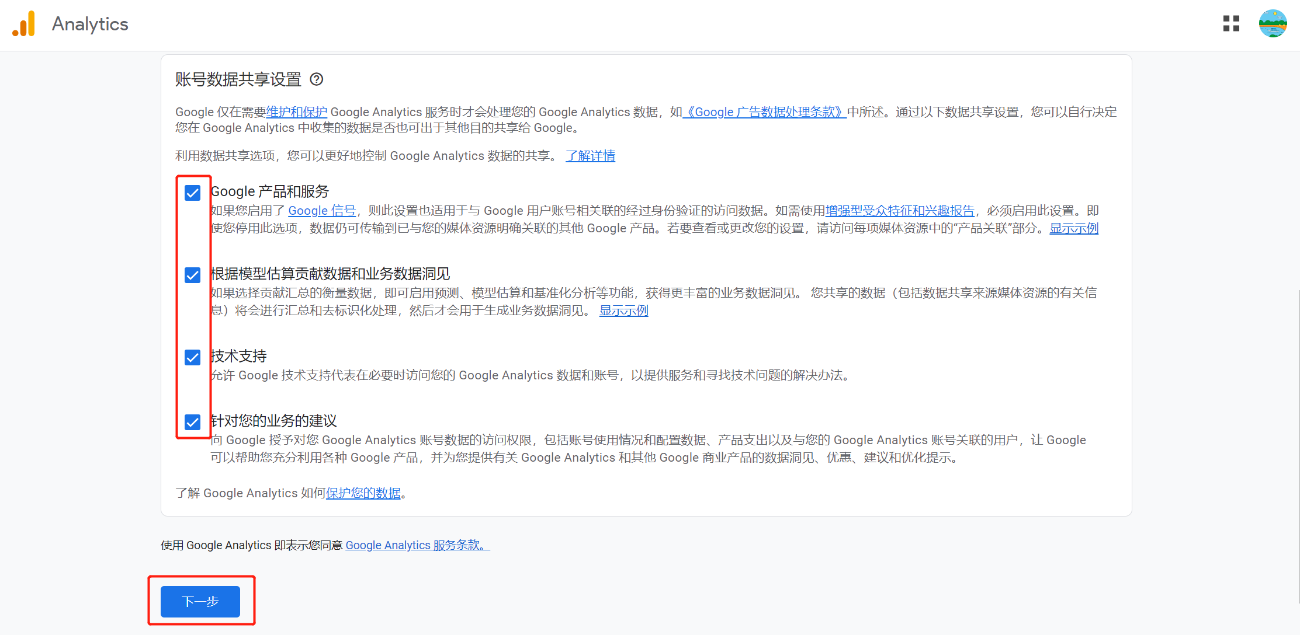This screenshot has height=635, width=1300.
Task: Open the 维护和保护 link
Action: (x=296, y=112)
